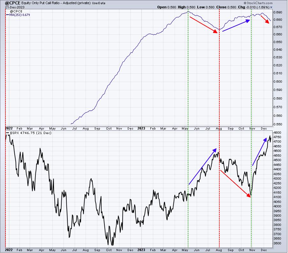Click the 4800 level on SPX price scale

277,133
